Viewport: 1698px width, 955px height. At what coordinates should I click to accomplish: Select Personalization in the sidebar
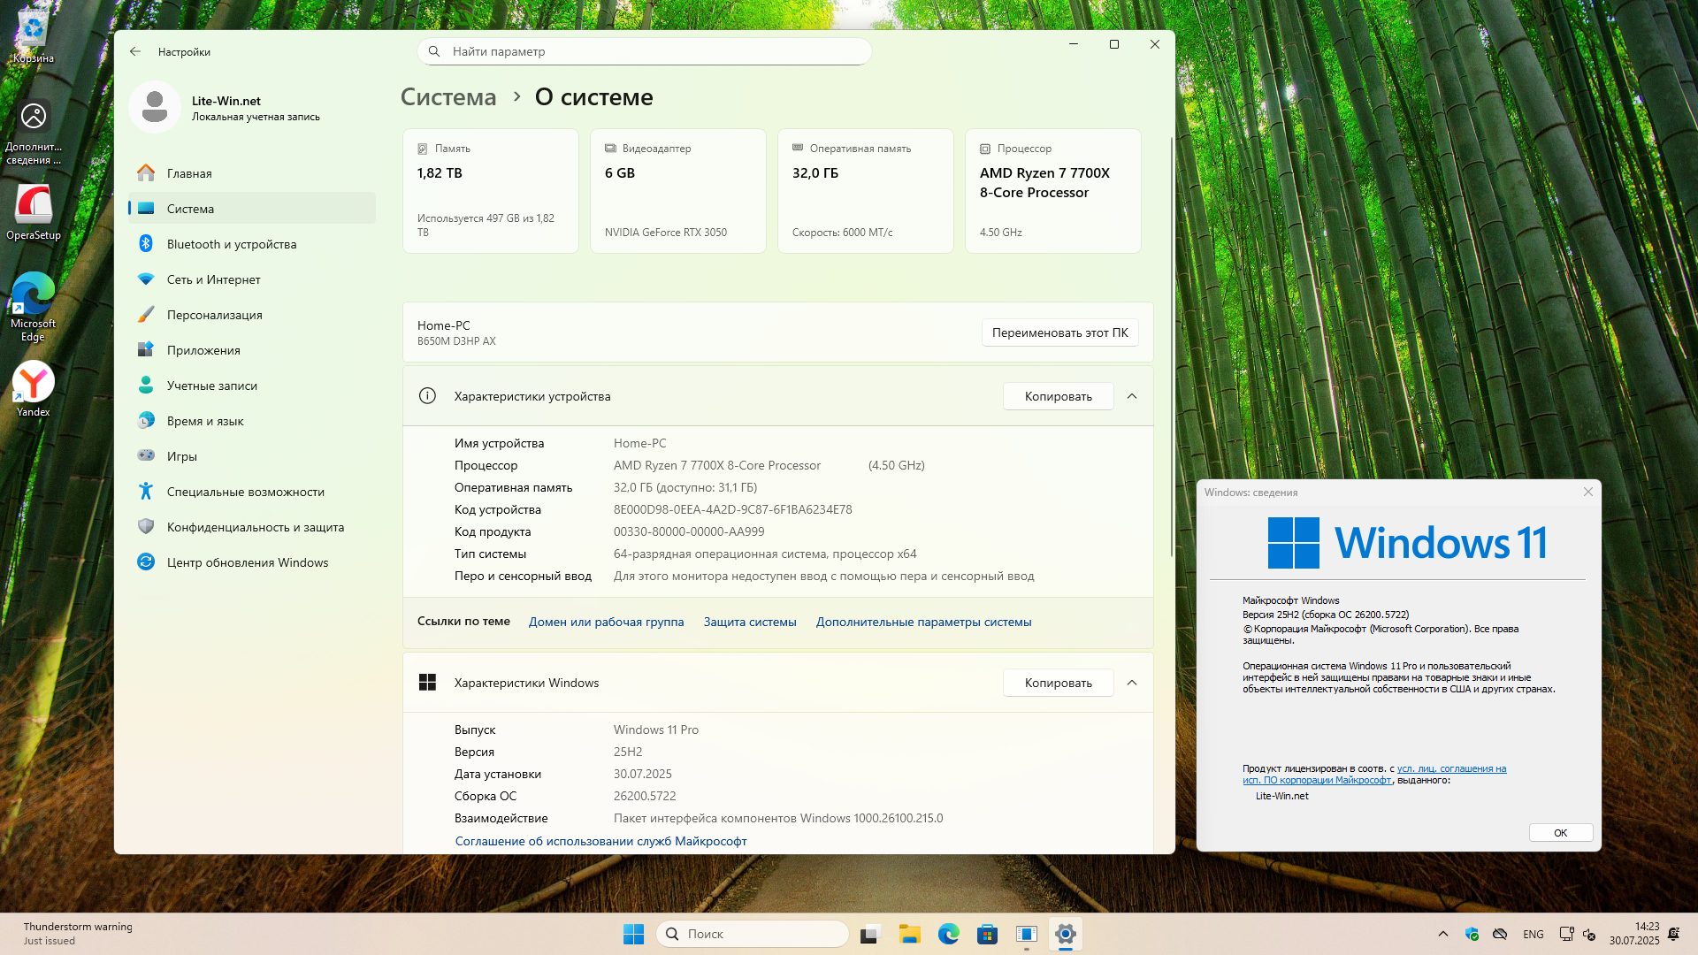point(215,315)
